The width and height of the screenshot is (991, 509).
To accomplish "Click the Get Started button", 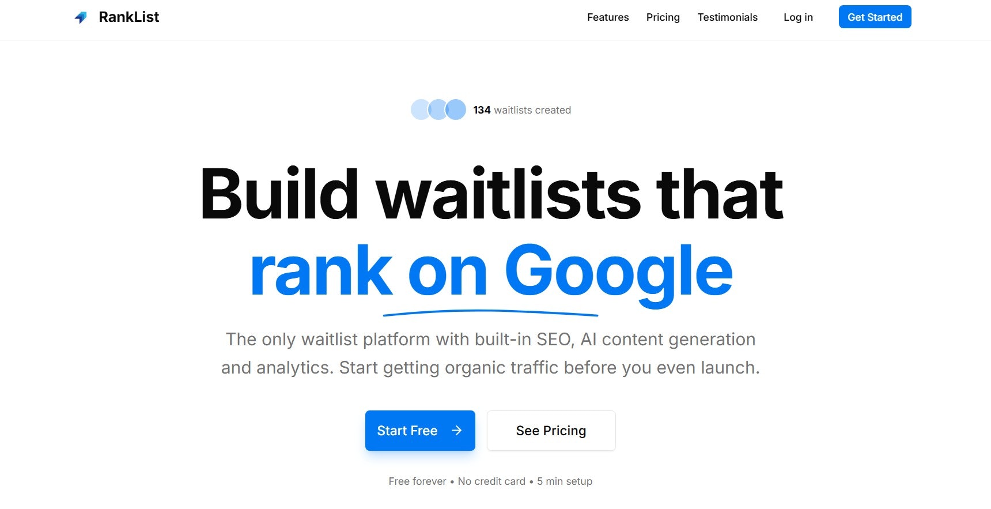I will [875, 17].
